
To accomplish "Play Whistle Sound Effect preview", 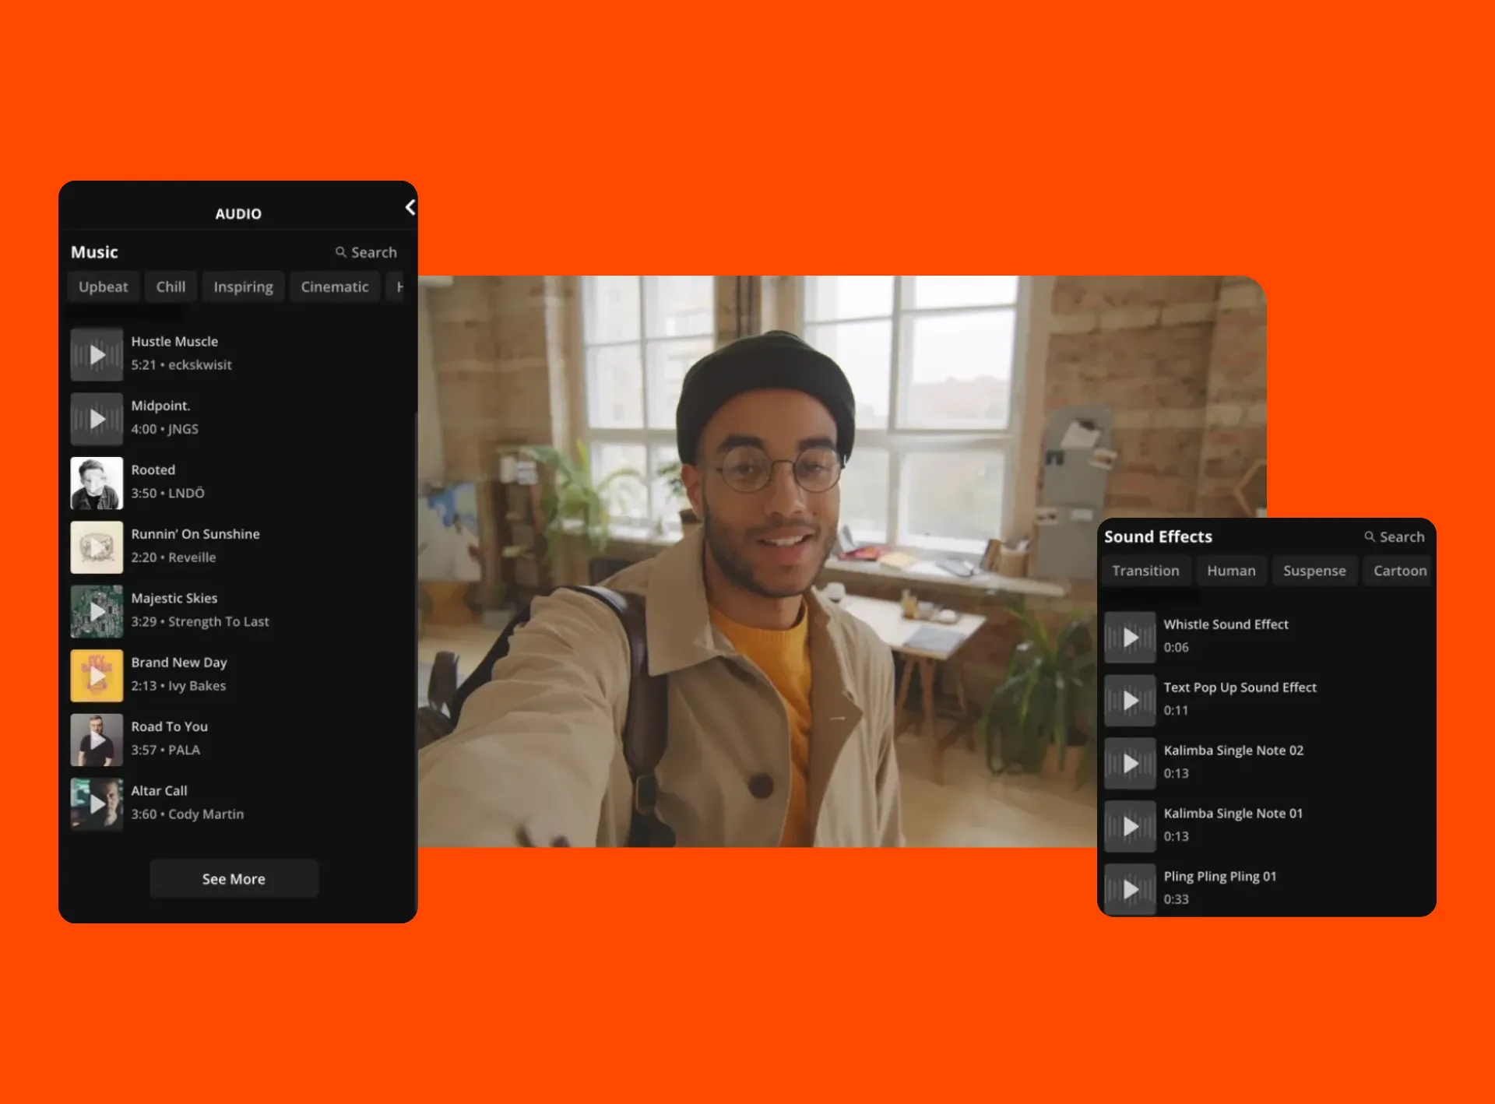I will pos(1130,638).
